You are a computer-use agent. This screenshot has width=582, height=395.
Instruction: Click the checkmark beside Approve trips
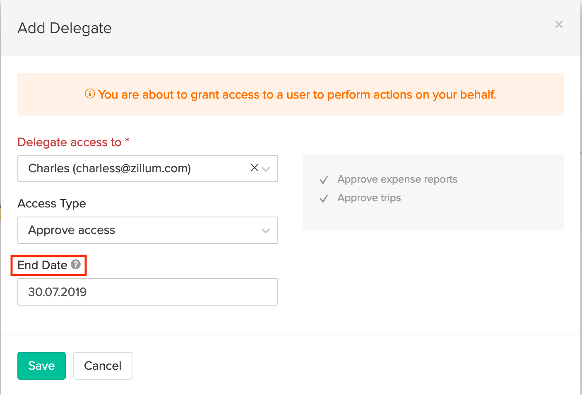click(x=323, y=198)
